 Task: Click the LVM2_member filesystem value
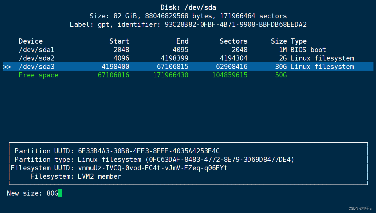pos(100,176)
